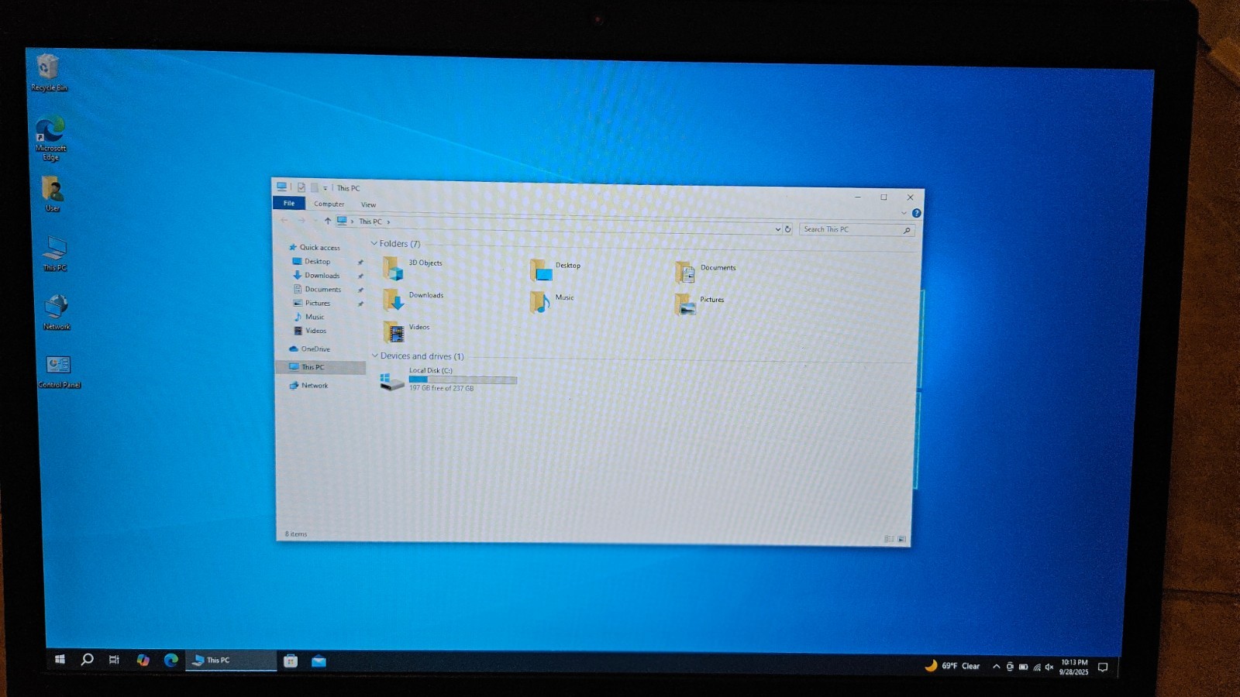
Task: Open Task View on the taskbar
Action: [114, 660]
